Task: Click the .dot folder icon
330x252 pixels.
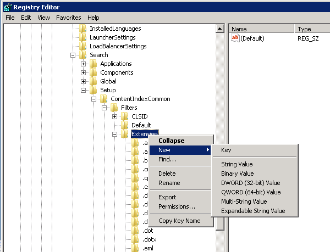Action: click(x=135, y=231)
